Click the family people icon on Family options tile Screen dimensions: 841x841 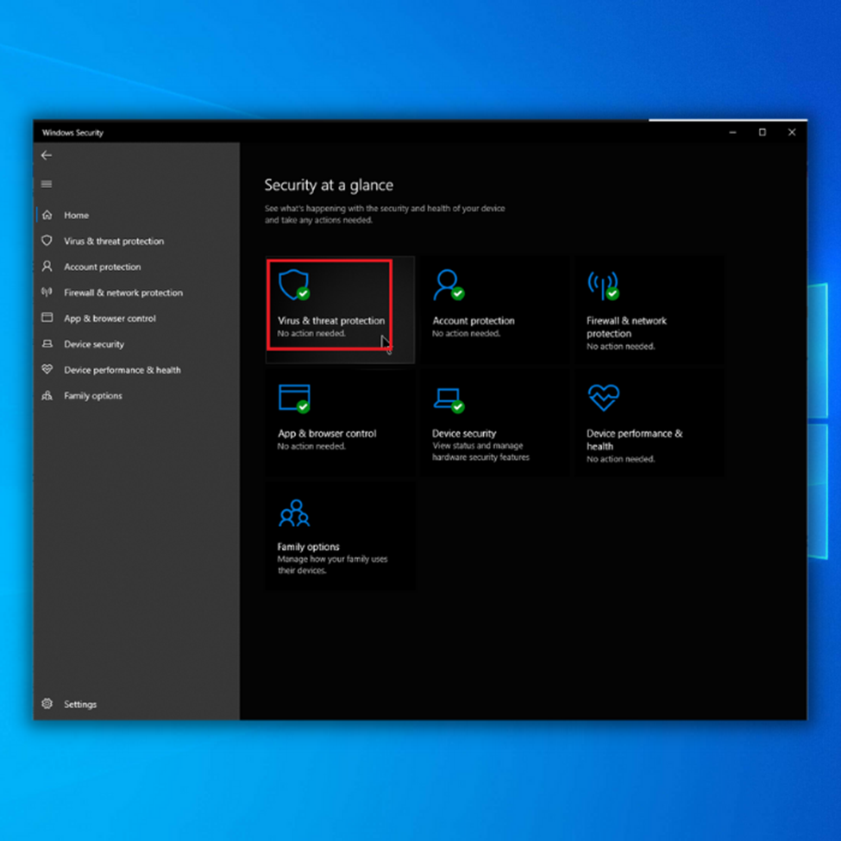click(x=294, y=513)
